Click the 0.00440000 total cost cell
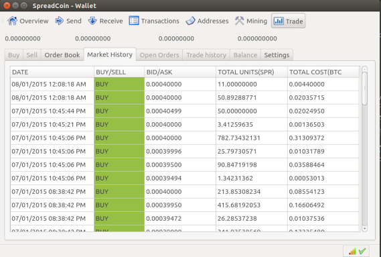The width and height of the screenshot is (381, 257). (323, 85)
